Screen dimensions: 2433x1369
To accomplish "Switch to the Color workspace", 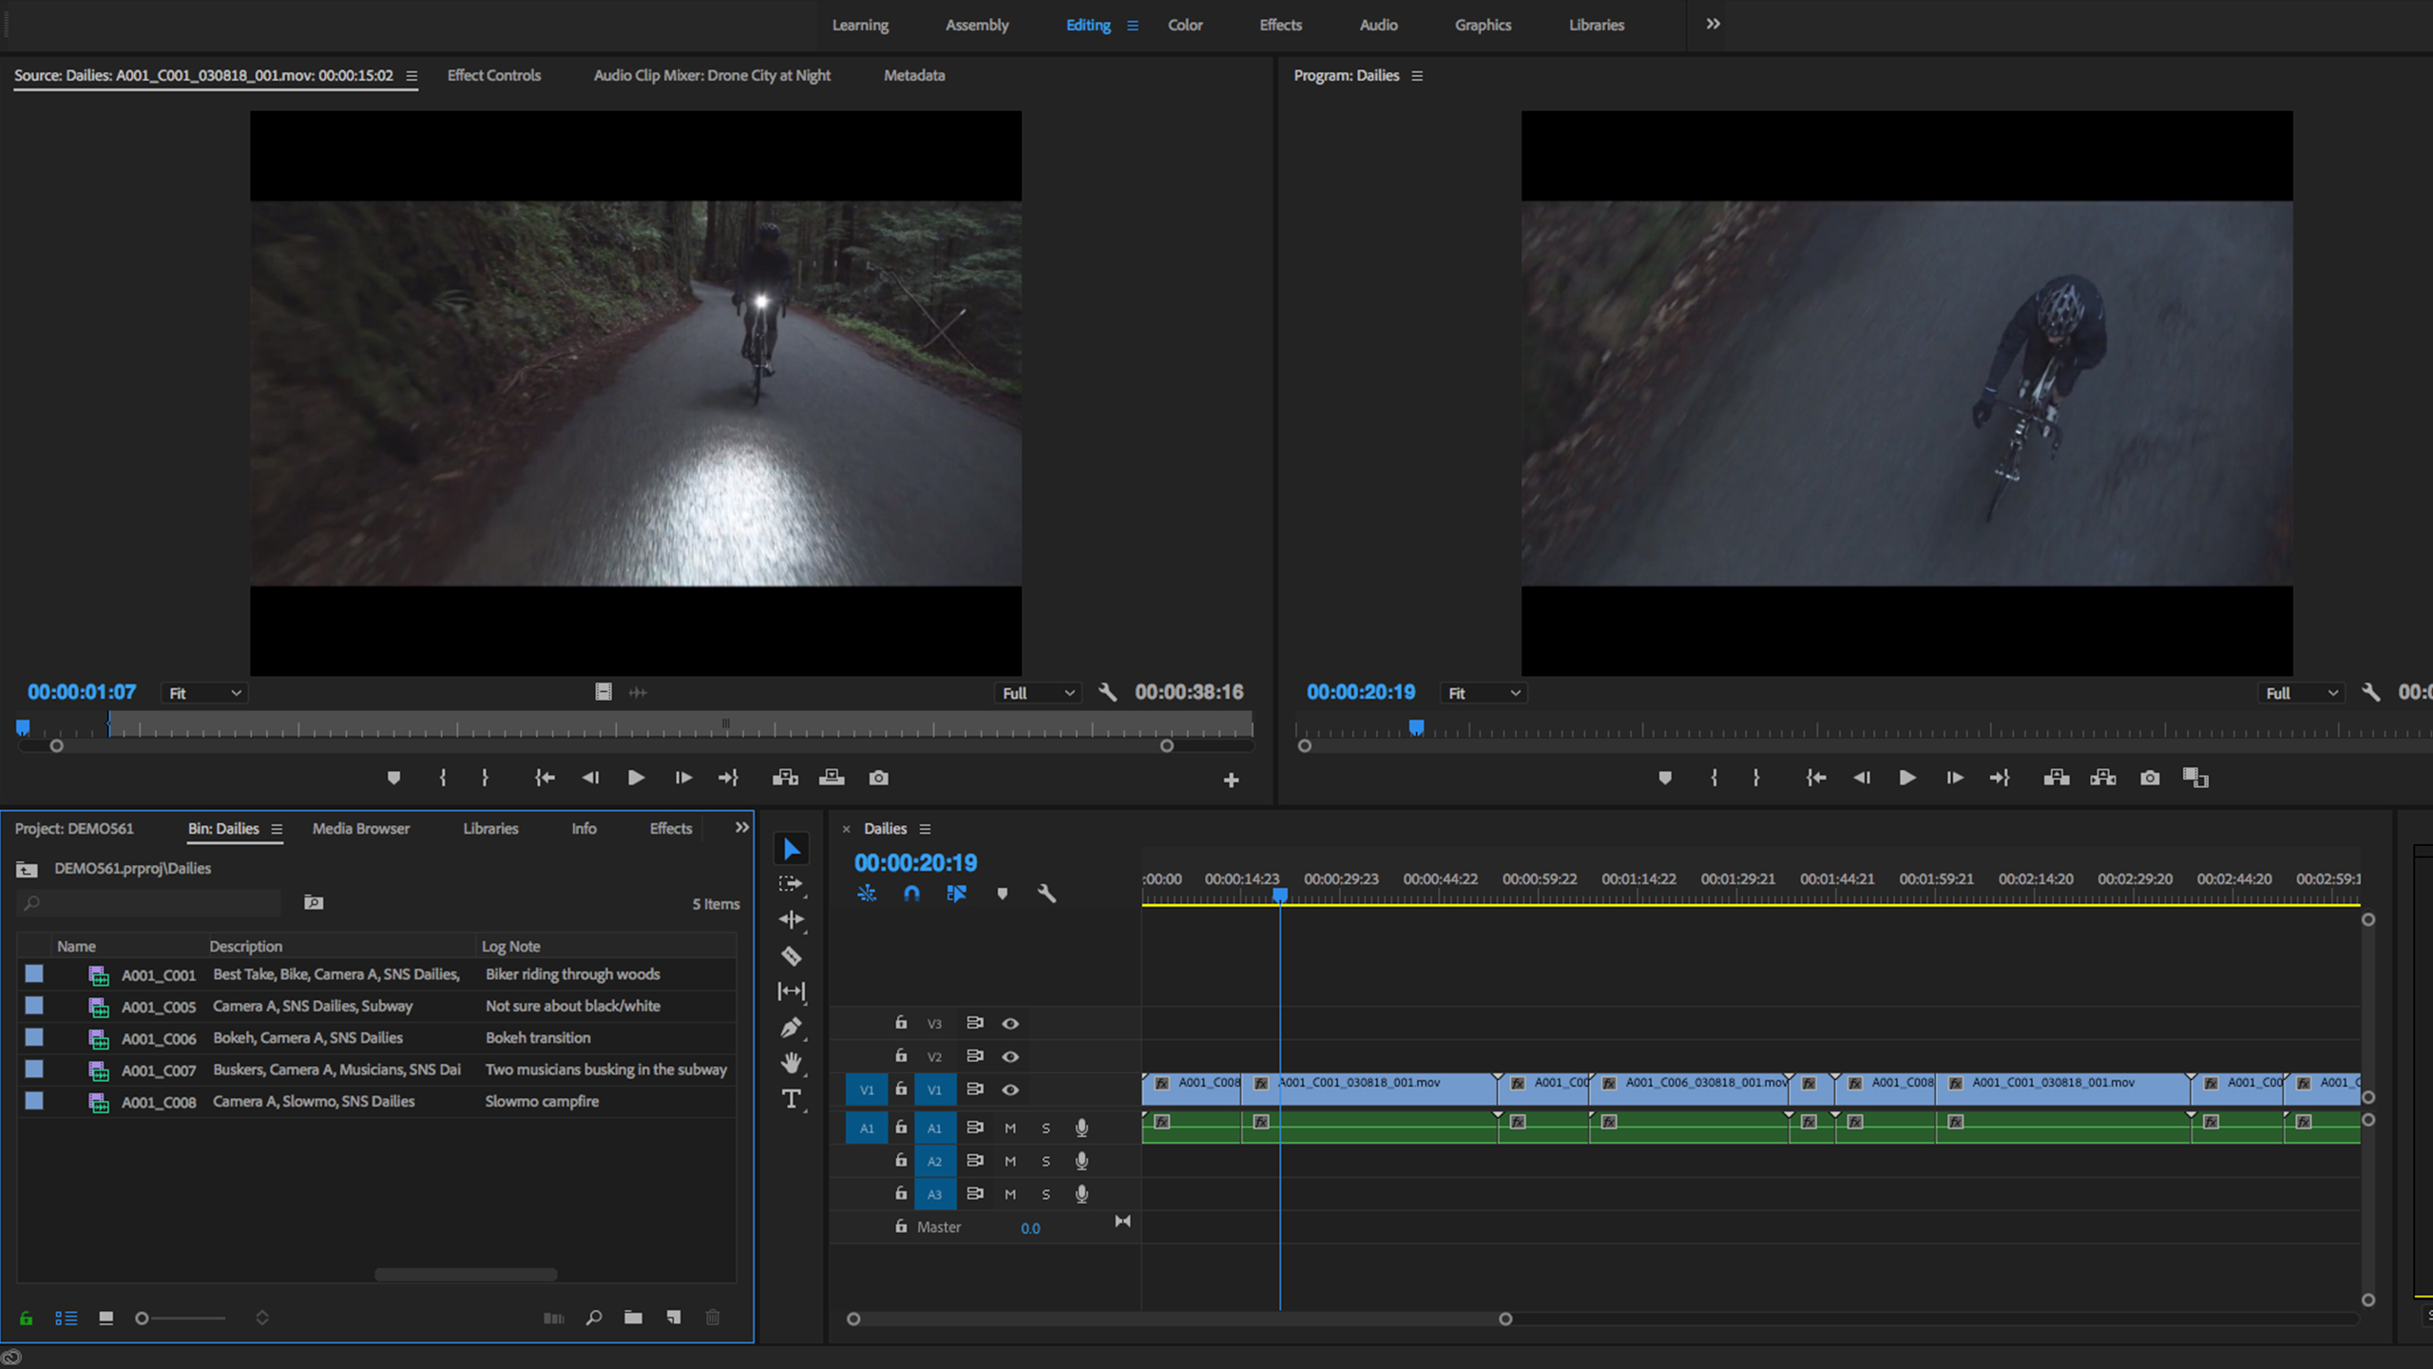I will [x=1184, y=25].
